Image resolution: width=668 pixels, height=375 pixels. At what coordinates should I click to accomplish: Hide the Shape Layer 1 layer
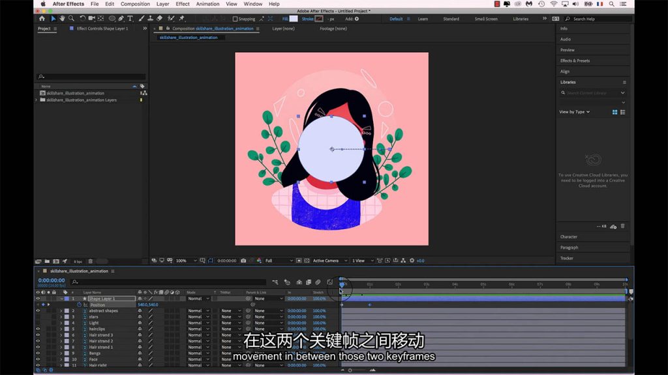(x=38, y=298)
